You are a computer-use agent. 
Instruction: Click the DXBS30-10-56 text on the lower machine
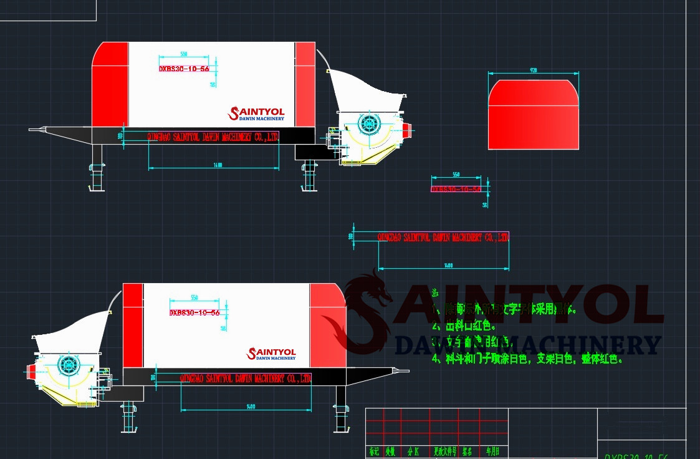click(194, 312)
